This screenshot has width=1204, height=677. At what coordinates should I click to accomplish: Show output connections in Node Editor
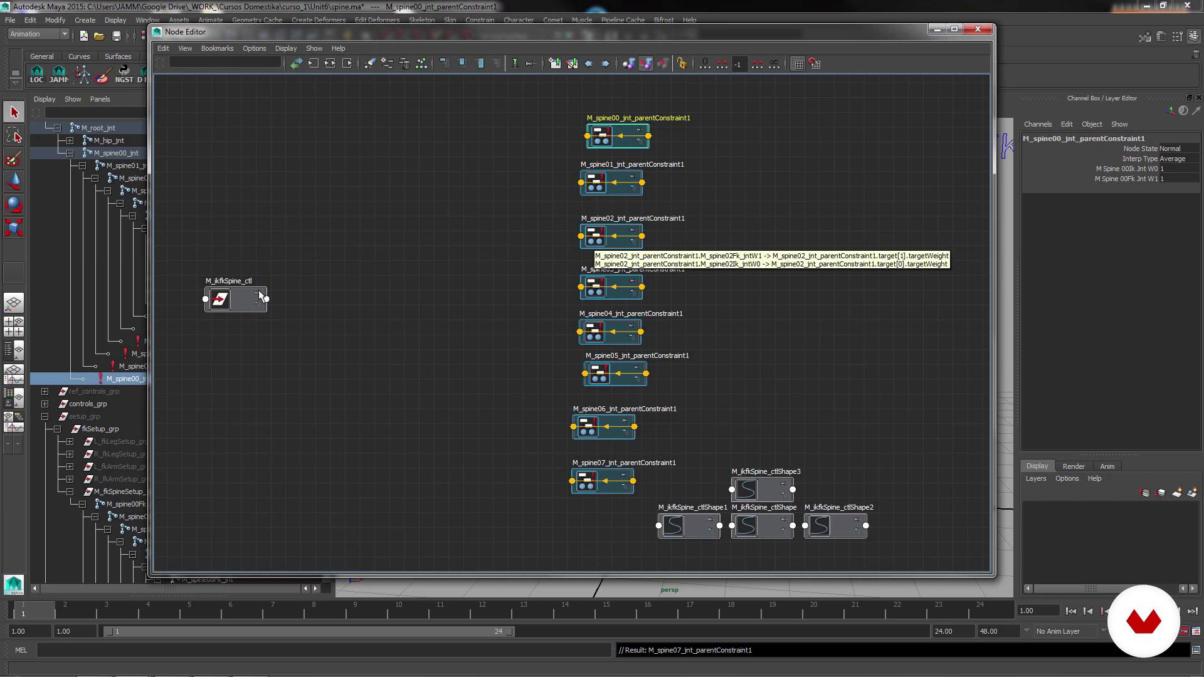pyautogui.click(x=347, y=63)
